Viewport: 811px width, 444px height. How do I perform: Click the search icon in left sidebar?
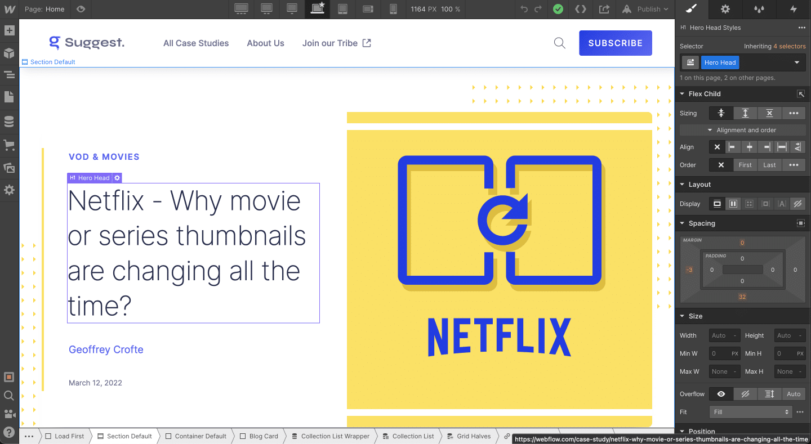click(x=9, y=396)
